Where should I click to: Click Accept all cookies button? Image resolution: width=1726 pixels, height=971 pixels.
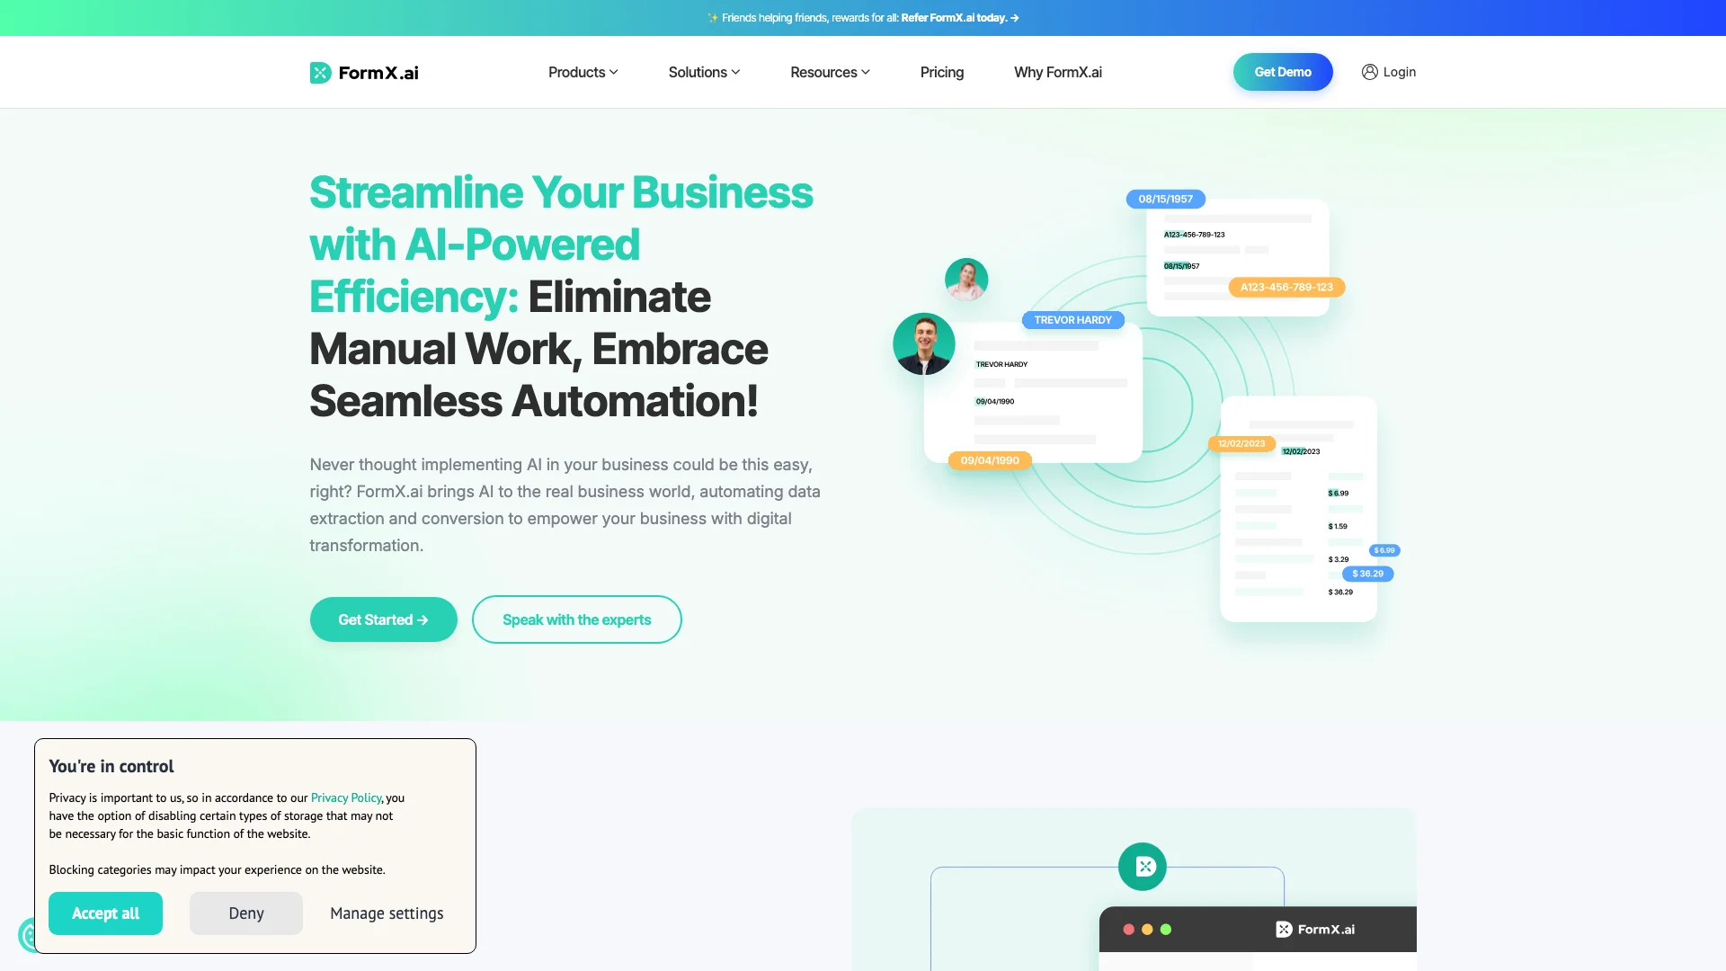tap(104, 913)
